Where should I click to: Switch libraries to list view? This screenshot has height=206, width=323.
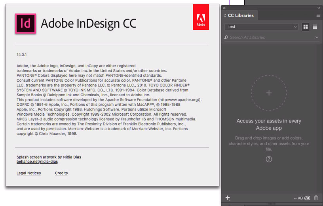click(315, 27)
